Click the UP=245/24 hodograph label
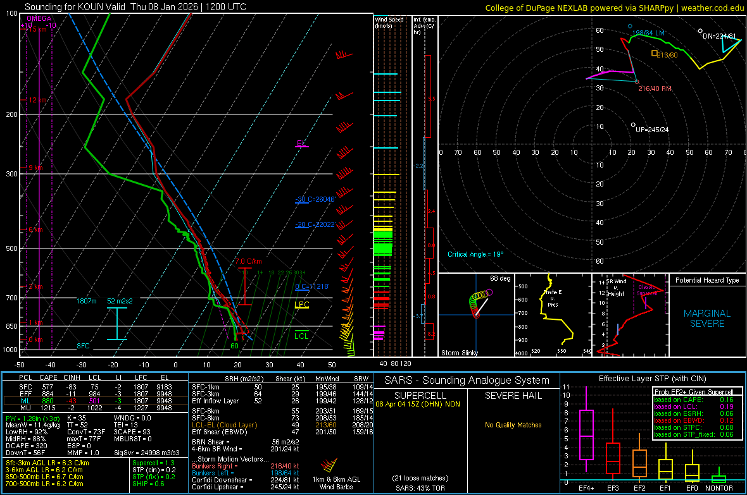 click(651, 130)
